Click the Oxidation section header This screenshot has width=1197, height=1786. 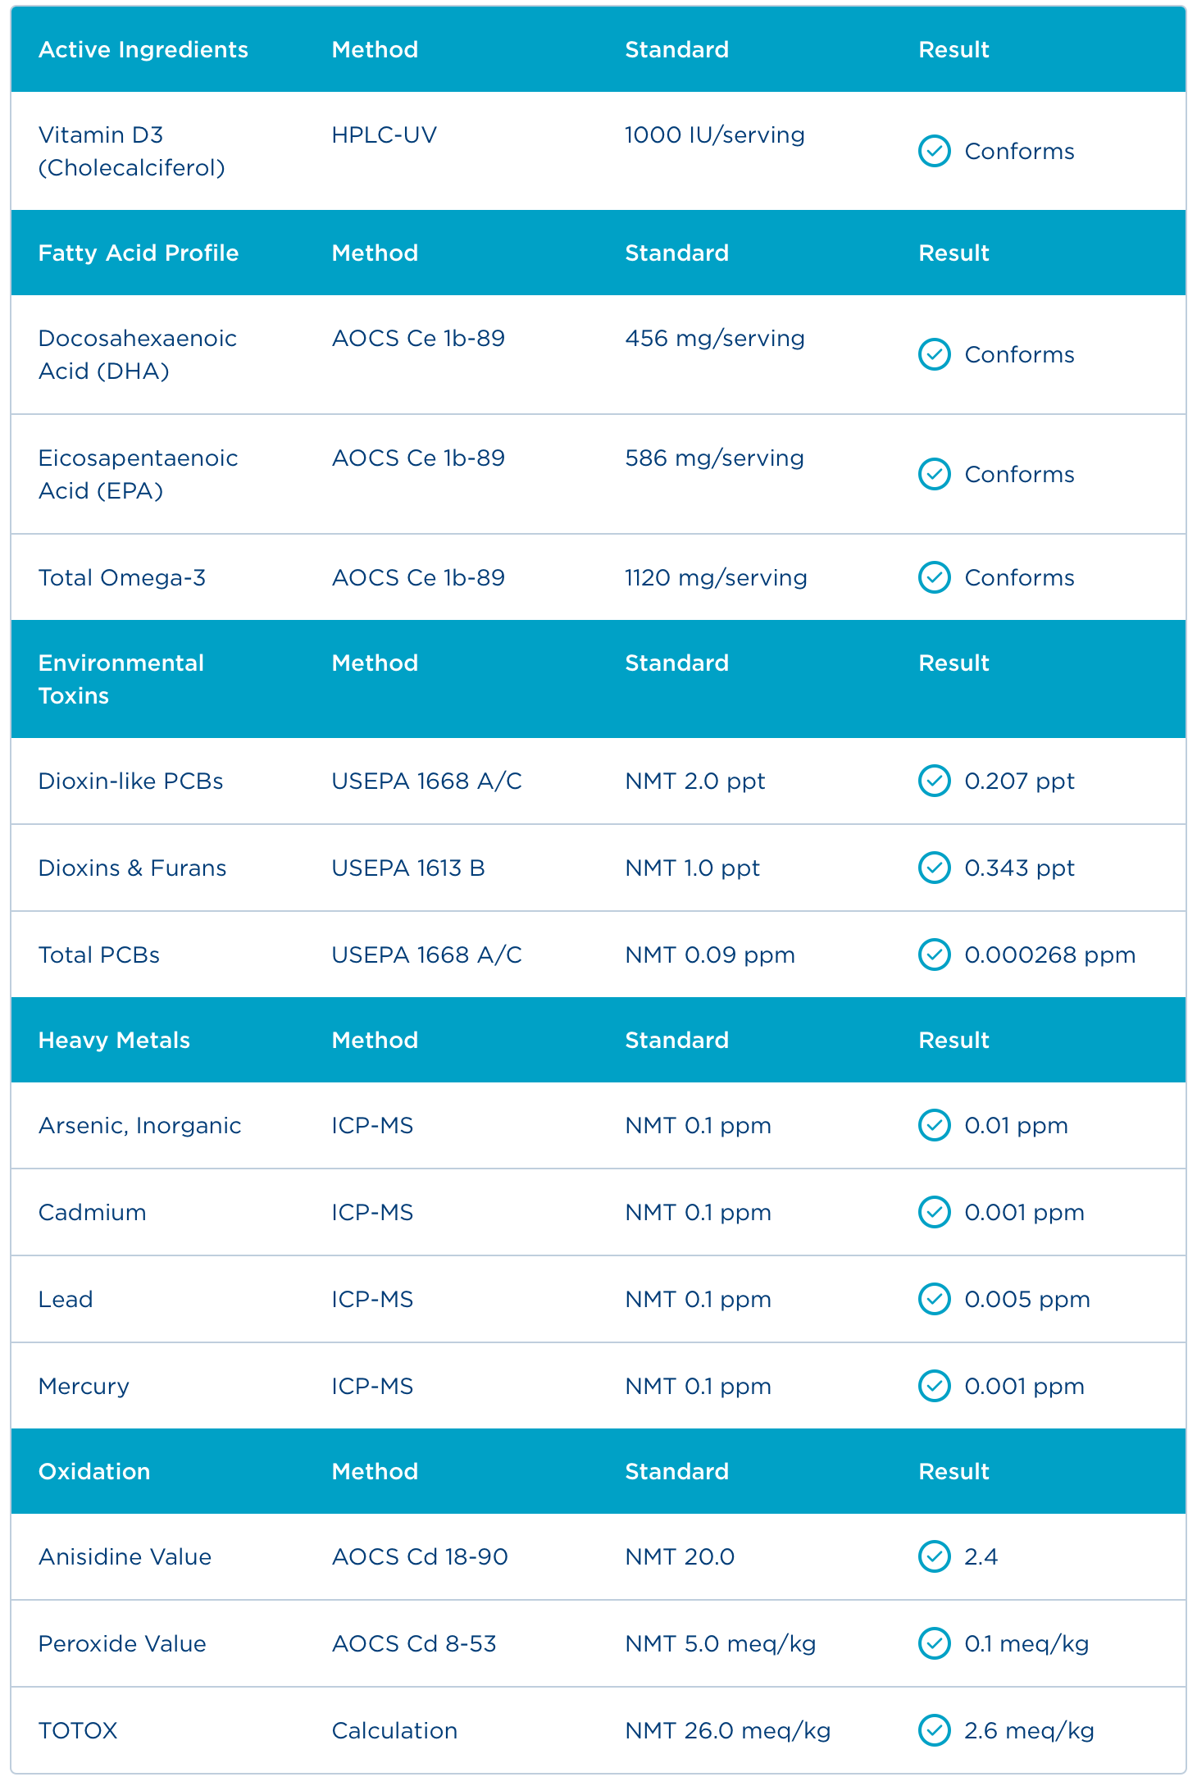point(94,1471)
